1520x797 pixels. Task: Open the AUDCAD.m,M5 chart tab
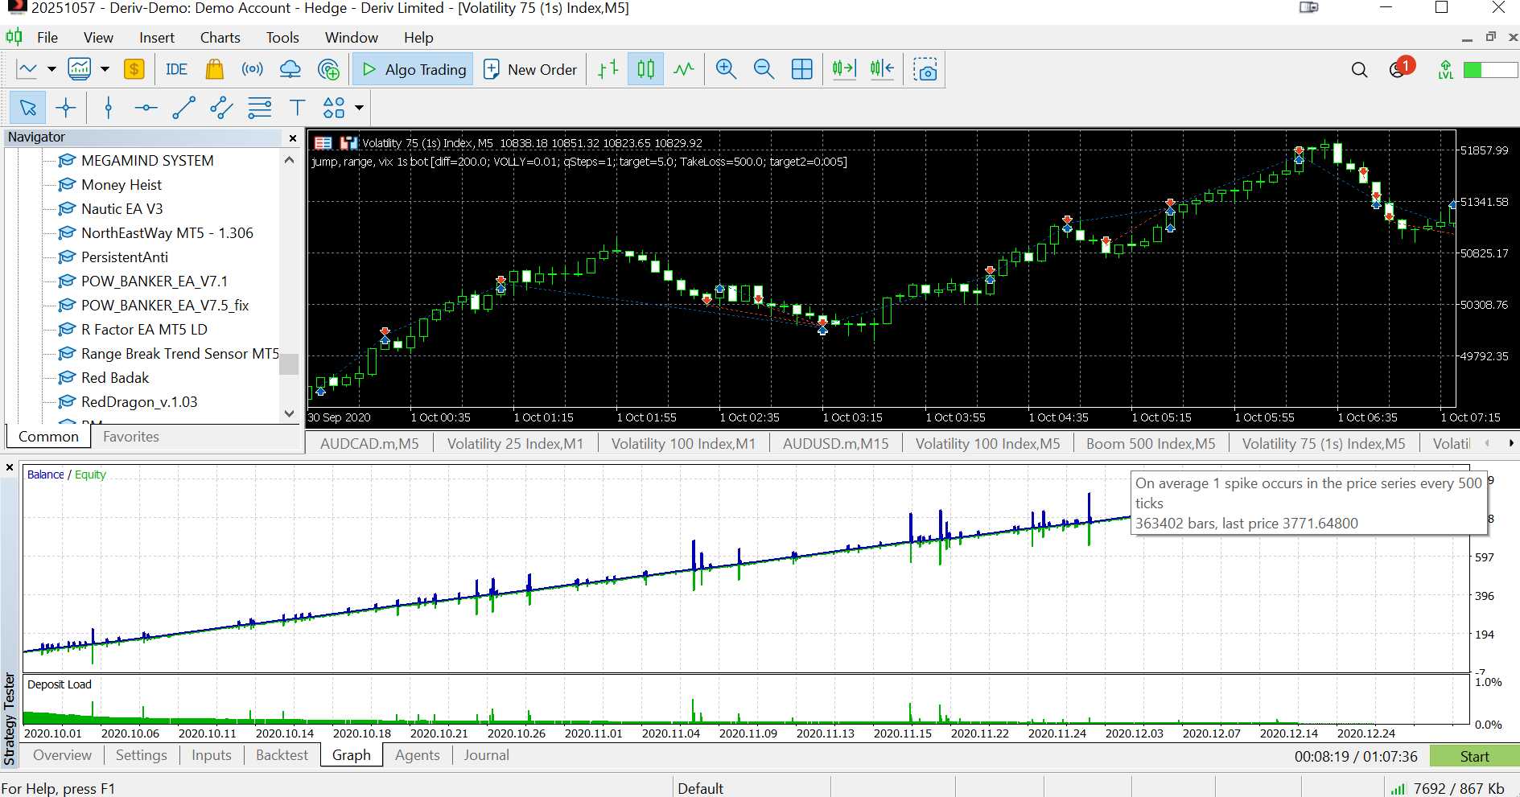pos(369,443)
